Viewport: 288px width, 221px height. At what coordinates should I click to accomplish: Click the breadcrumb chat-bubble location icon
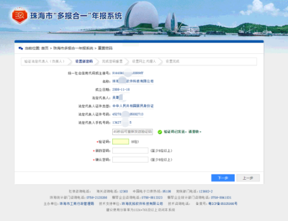[x=21, y=48]
